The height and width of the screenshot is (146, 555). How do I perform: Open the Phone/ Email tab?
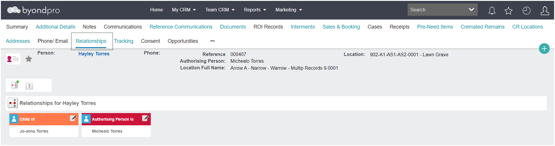tap(53, 41)
